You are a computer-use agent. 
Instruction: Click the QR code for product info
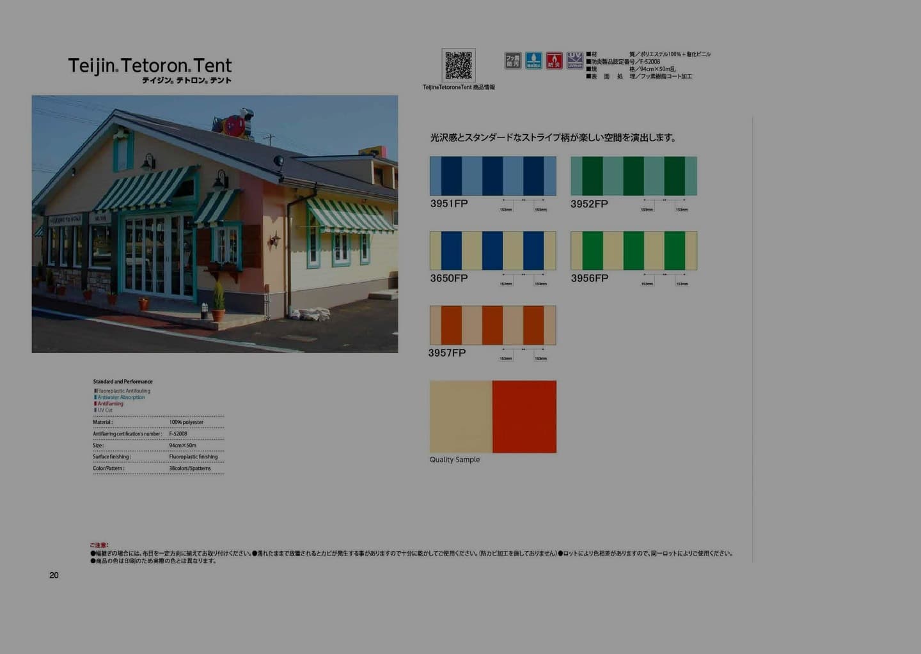click(459, 65)
